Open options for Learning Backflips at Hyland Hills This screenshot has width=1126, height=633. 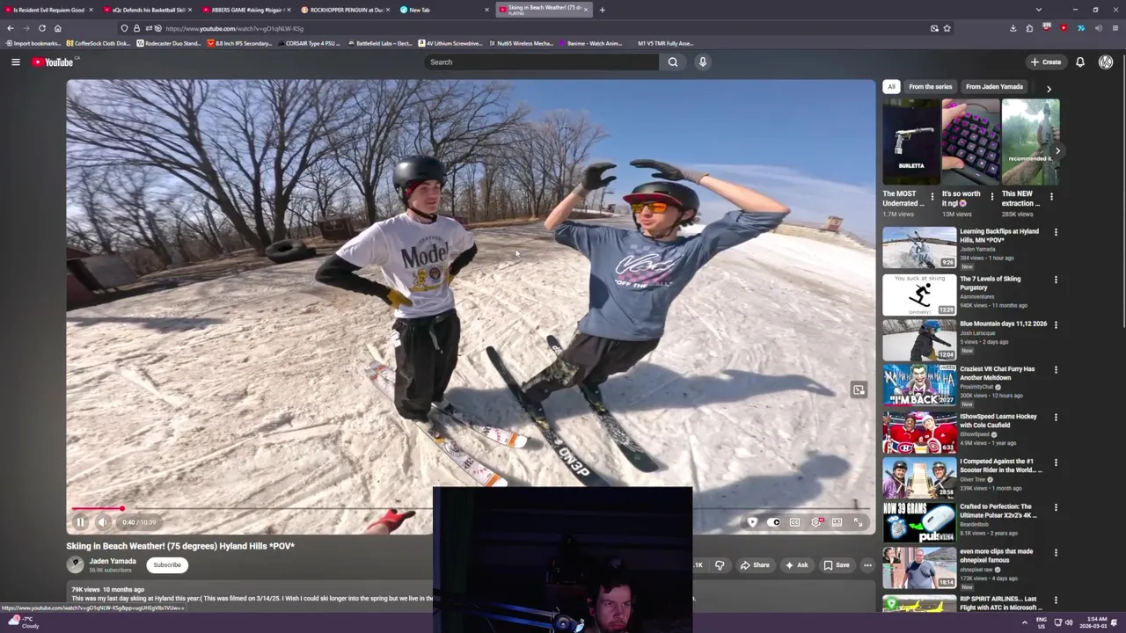pos(1056,232)
